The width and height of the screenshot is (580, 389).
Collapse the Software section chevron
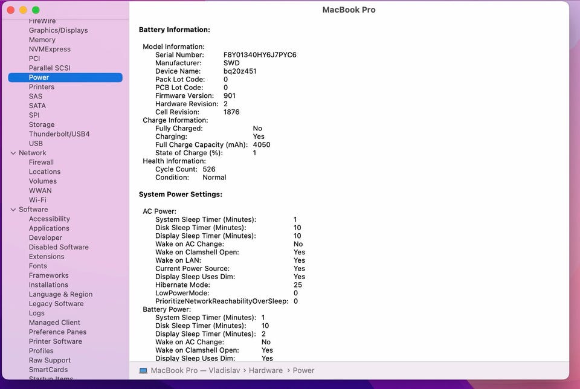click(x=13, y=210)
